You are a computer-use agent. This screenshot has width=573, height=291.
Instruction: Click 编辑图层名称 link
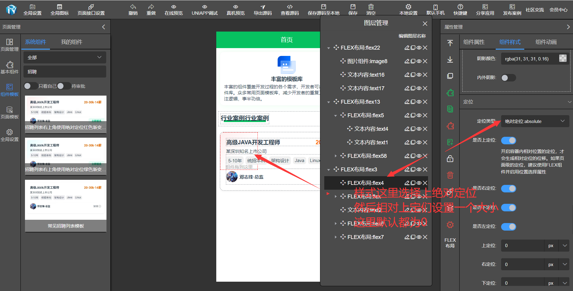pos(412,36)
